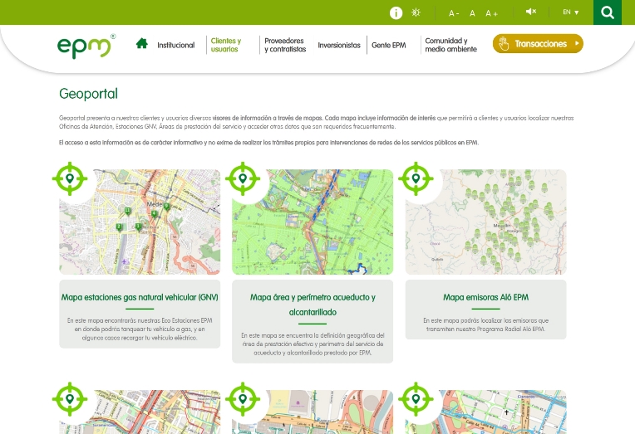The width and height of the screenshot is (635, 434).
Task: Open the EN language dropdown
Action: 570,12
